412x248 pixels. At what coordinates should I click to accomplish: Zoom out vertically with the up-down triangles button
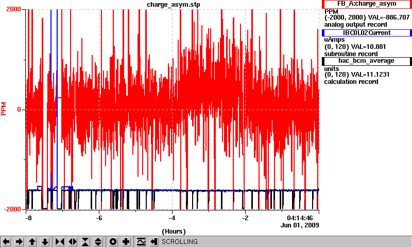[x=98, y=242]
